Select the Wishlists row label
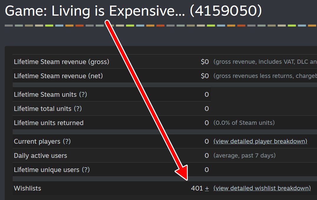 (27, 188)
